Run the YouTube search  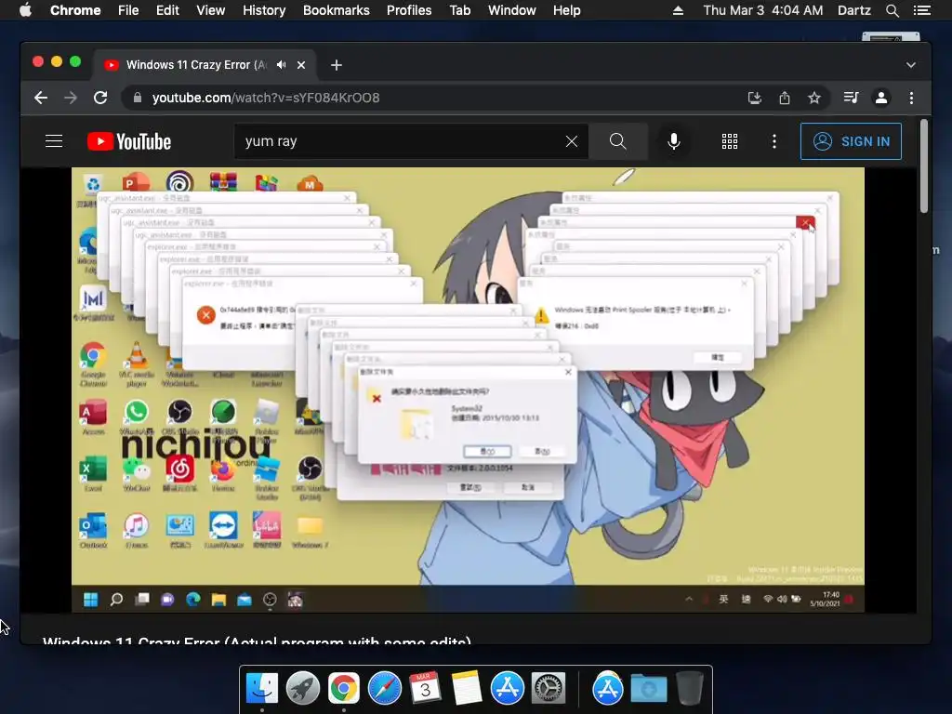click(x=618, y=141)
